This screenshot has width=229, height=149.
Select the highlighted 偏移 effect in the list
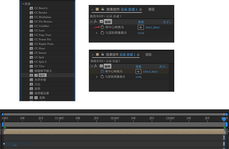tap(42, 75)
